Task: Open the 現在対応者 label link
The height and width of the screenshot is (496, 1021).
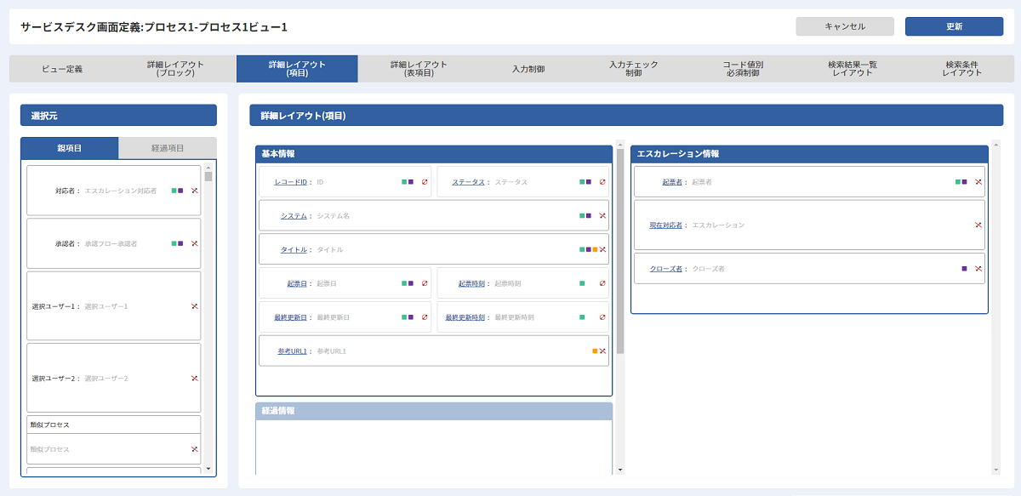Action: [666, 225]
